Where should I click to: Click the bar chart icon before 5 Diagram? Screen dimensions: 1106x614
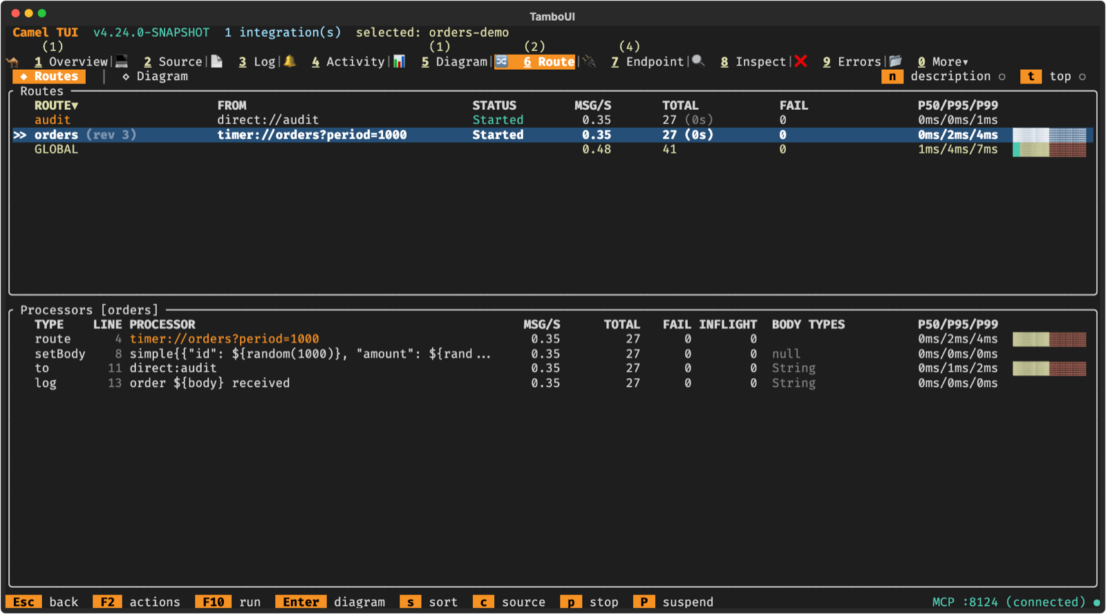coord(399,62)
